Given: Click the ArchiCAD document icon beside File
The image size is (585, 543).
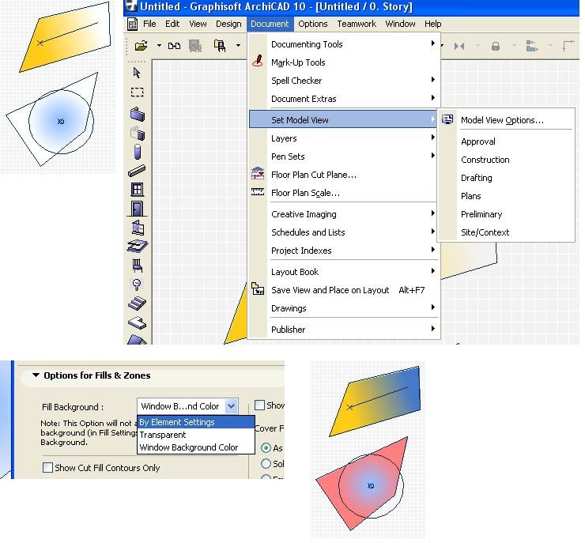Looking at the screenshot, I should (133, 25).
